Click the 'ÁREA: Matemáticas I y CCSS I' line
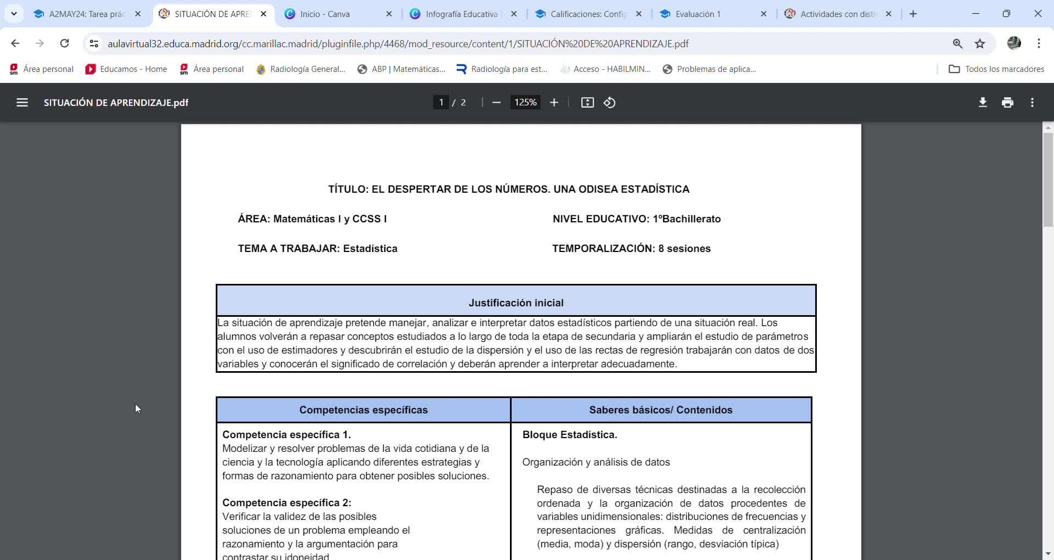 312,219
